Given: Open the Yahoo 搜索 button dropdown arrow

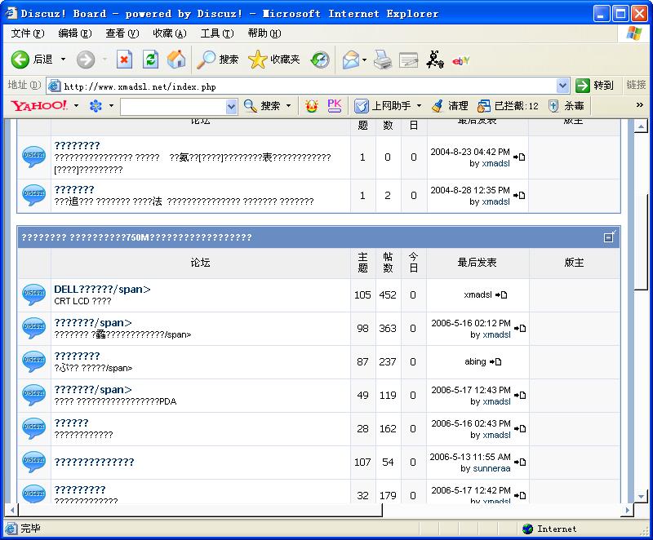Looking at the screenshot, I should pyautogui.click(x=288, y=106).
